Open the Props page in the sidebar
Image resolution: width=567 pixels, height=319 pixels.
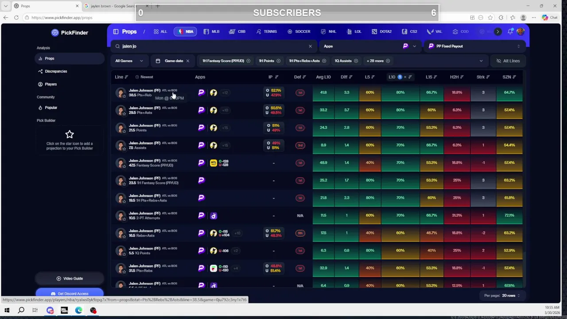[x=70, y=58]
